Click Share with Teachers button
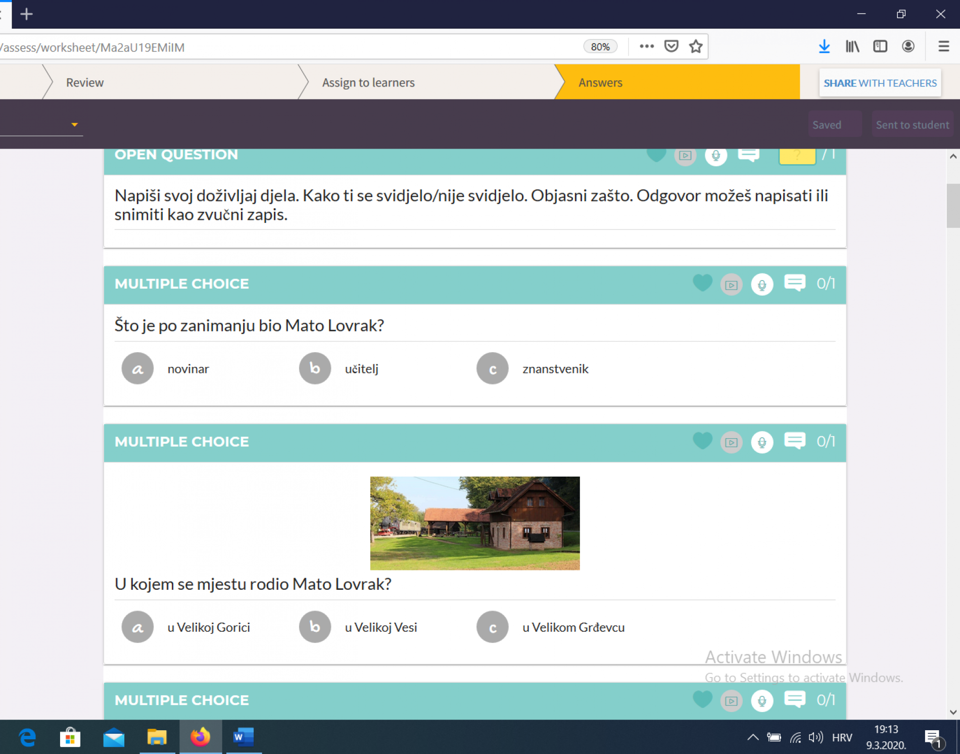Viewport: 960px width, 754px height. click(880, 83)
